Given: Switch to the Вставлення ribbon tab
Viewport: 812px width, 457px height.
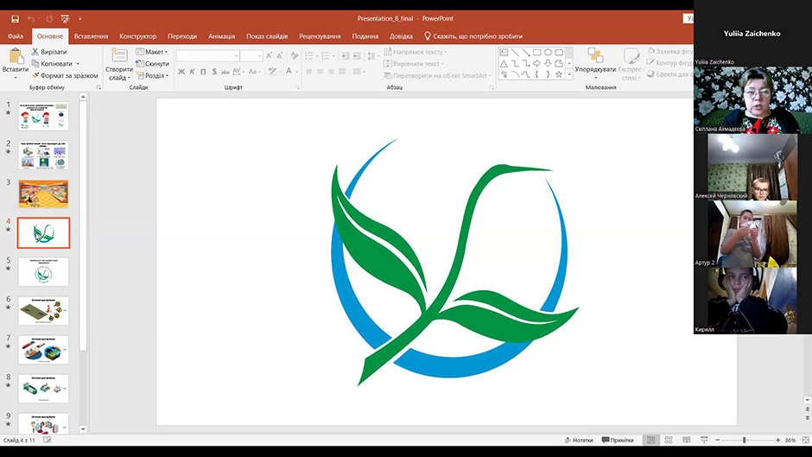Looking at the screenshot, I should tap(92, 36).
